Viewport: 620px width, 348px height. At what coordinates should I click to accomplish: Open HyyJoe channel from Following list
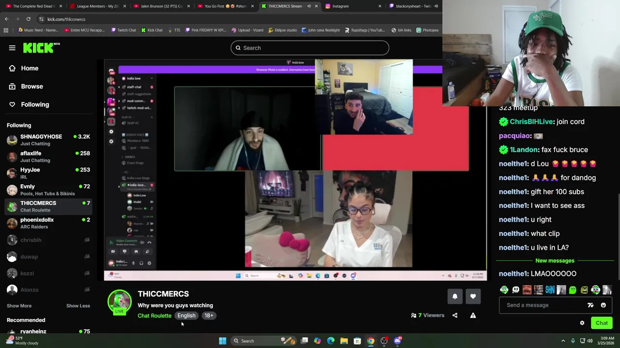coord(48,173)
